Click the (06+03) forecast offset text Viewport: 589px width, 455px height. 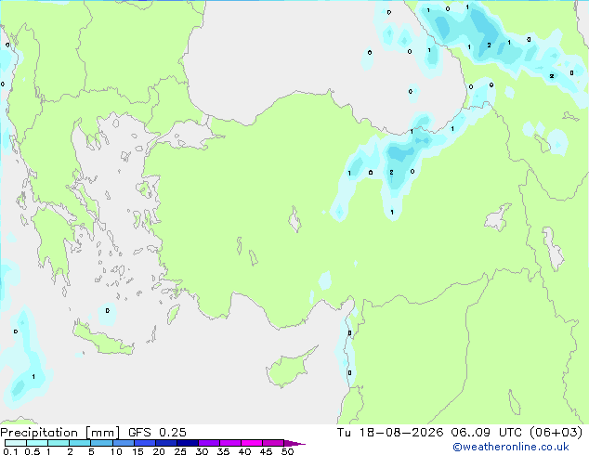556,433
